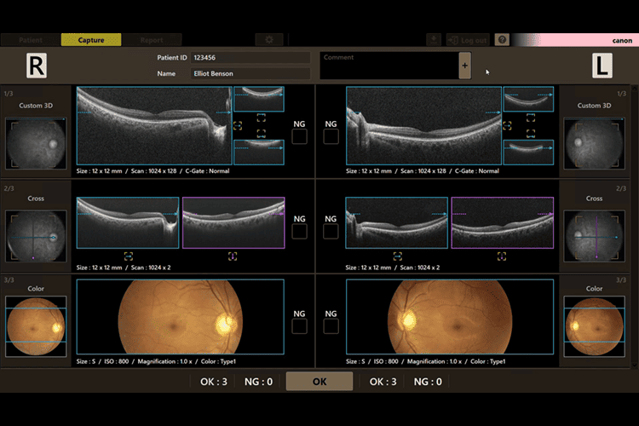Click focus bracket icon under right-eye Cross horizontal scan
The image size is (639, 426).
click(129, 256)
